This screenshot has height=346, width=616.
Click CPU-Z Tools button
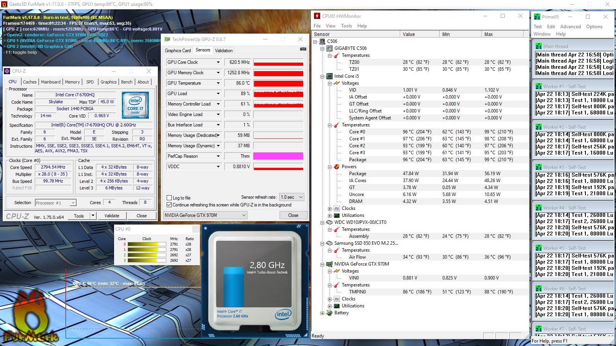pos(79,216)
